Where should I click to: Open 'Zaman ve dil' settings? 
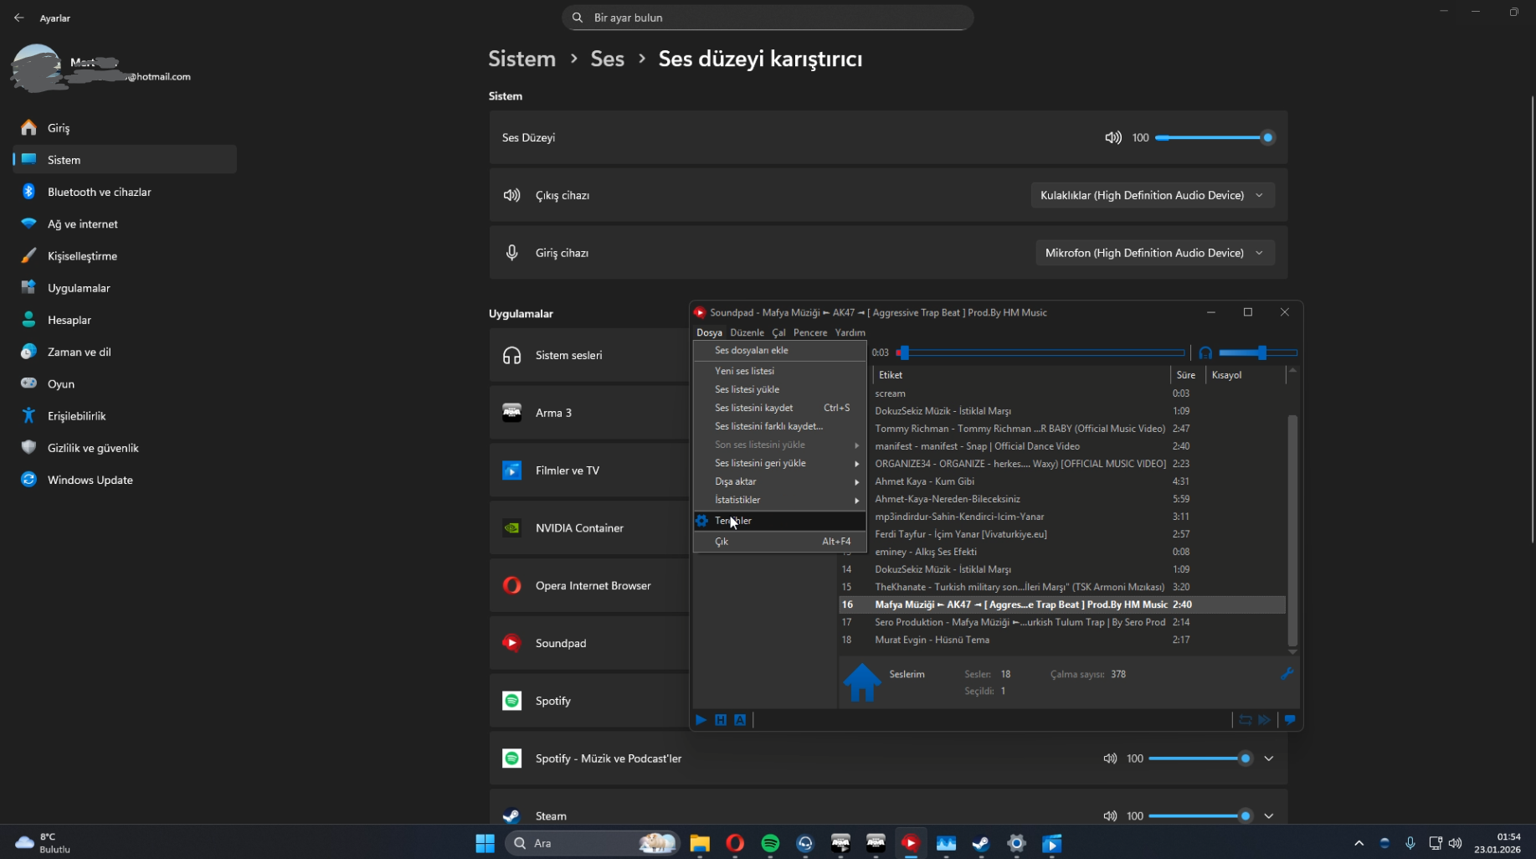pos(125,352)
